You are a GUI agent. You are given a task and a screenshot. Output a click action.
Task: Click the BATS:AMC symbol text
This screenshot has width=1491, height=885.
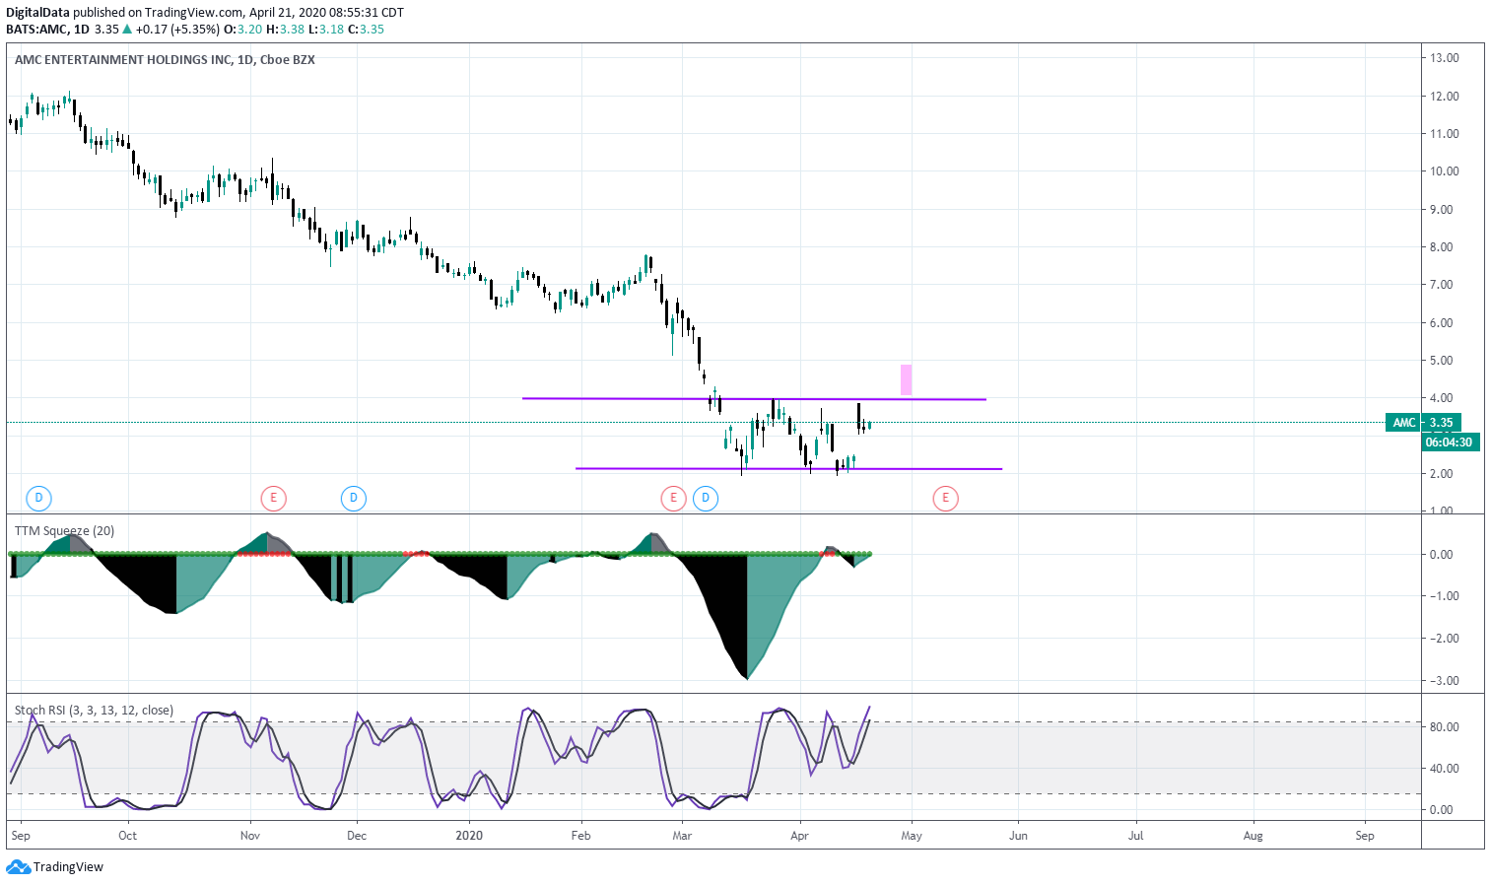[x=36, y=29]
